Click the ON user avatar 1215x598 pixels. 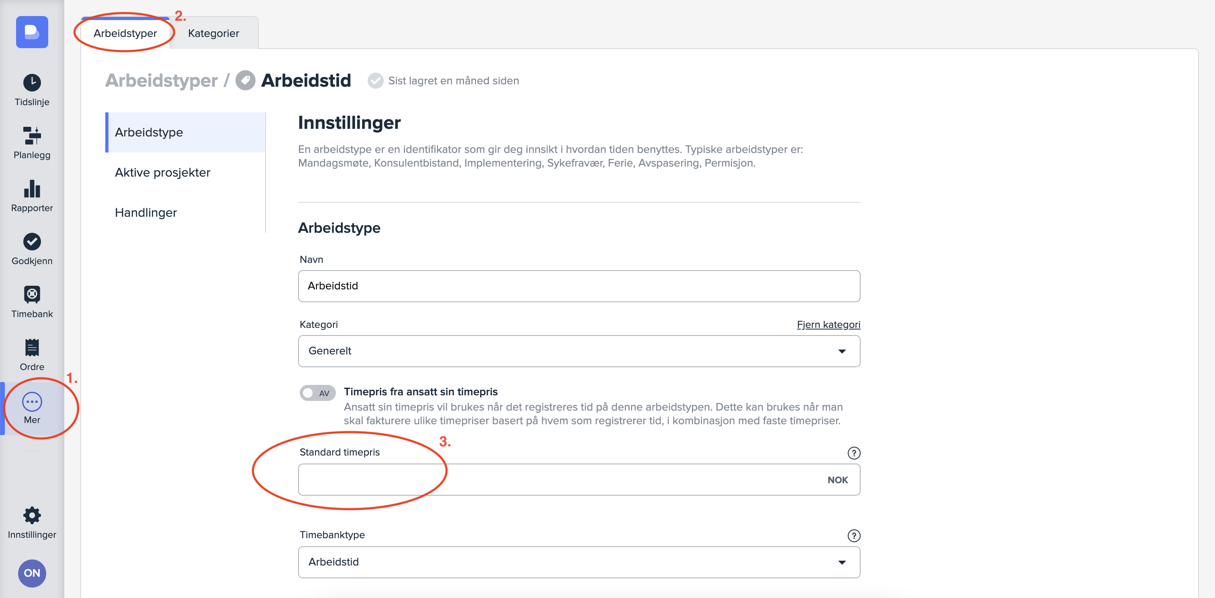[x=32, y=573]
